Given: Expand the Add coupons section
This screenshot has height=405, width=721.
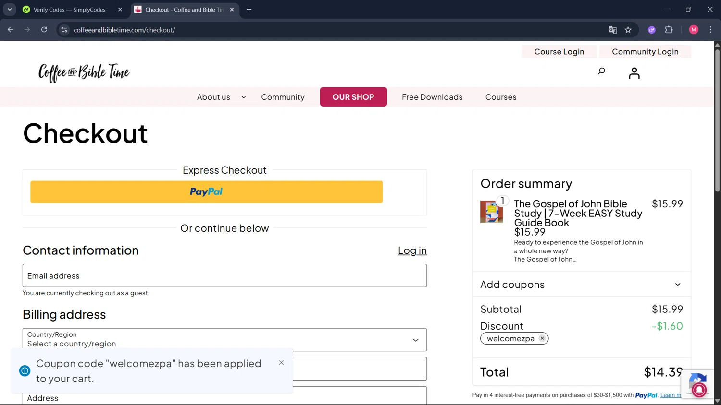Looking at the screenshot, I should tap(582, 285).
